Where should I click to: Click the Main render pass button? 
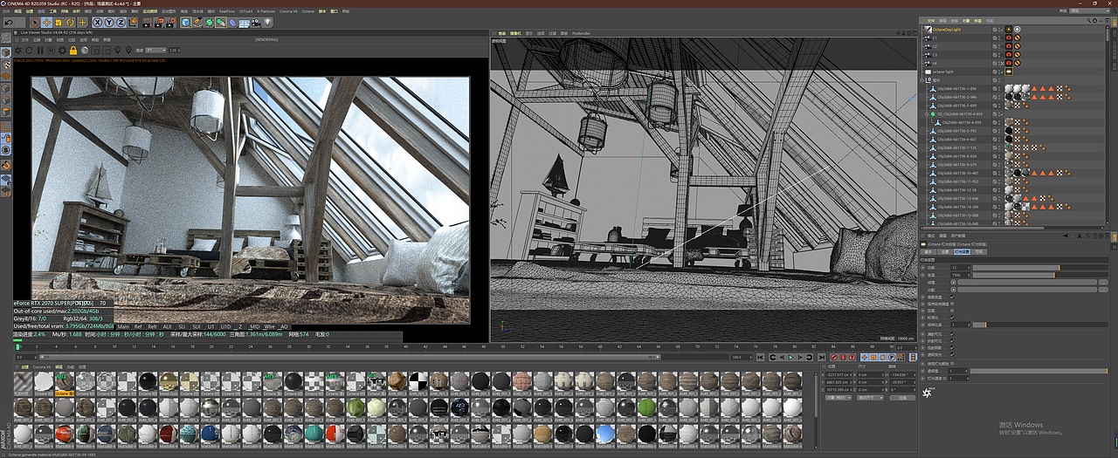point(123,326)
